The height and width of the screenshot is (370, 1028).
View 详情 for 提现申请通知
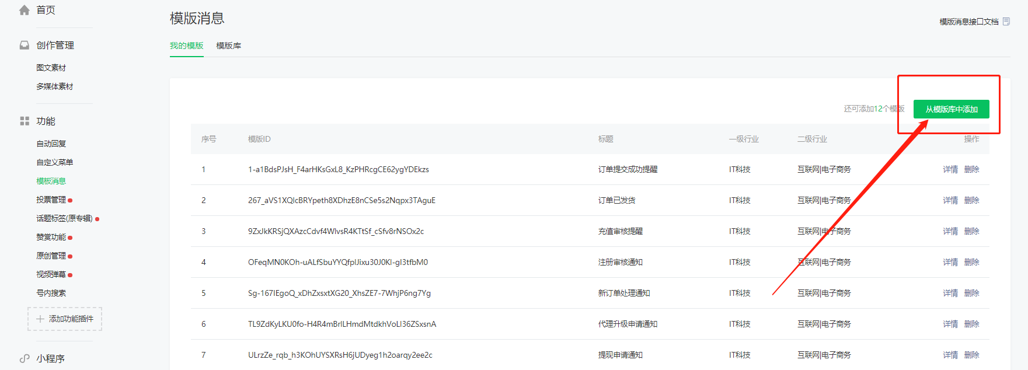tap(950, 355)
